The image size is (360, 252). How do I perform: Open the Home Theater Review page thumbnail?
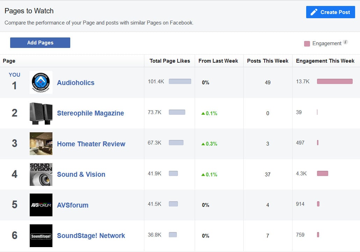[x=41, y=143]
